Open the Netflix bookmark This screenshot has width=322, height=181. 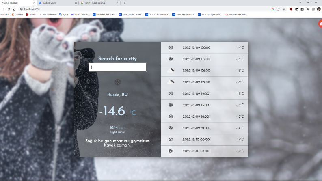pyautogui.click(x=31, y=15)
